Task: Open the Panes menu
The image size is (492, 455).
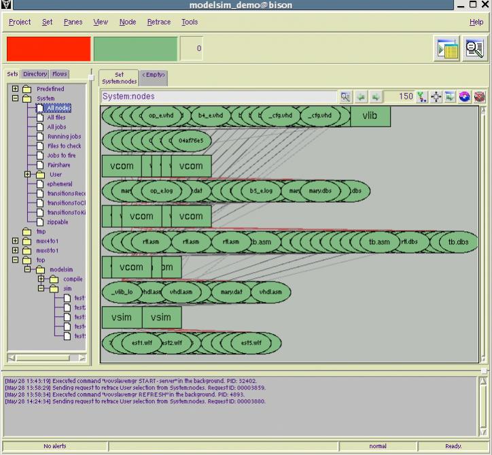Action: 73,22
